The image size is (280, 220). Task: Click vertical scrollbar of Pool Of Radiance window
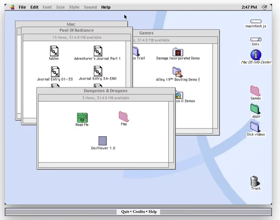[128, 64]
